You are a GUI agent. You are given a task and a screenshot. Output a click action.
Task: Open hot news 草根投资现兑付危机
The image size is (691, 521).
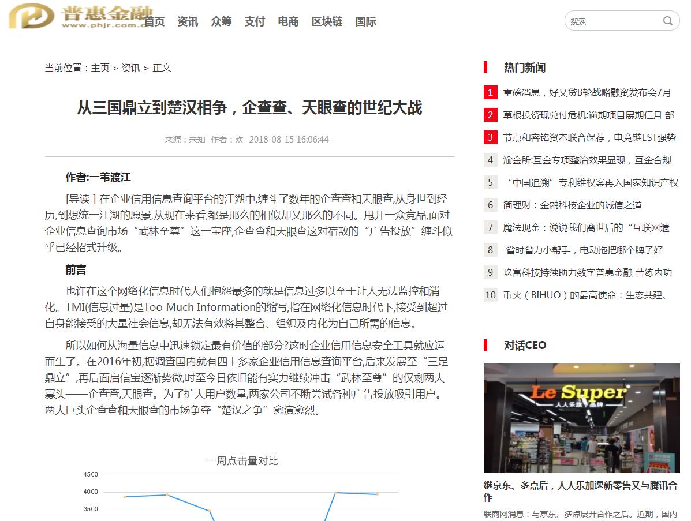click(588, 115)
